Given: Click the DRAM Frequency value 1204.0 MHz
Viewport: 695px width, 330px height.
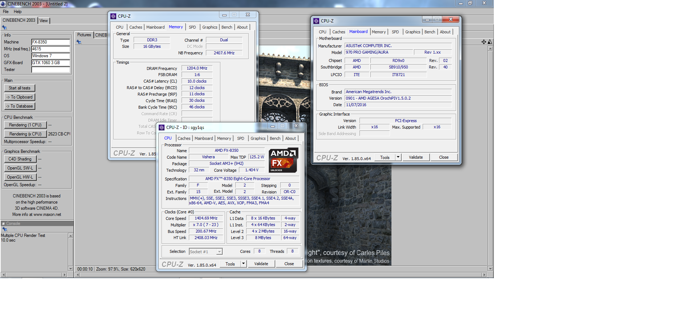Looking at the screenshot, I should click(197, 68).
